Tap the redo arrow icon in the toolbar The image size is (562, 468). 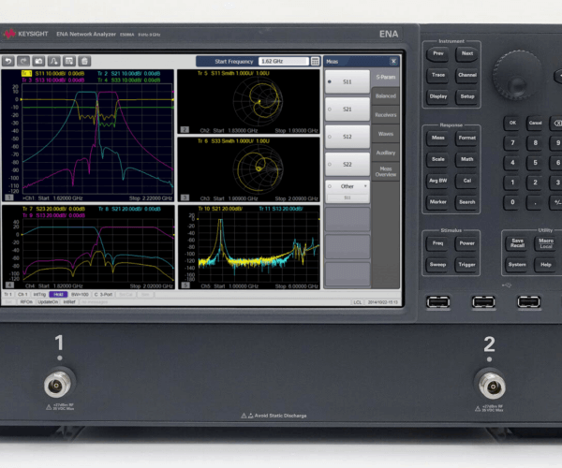pyautogui.click(x=23, y=61)
